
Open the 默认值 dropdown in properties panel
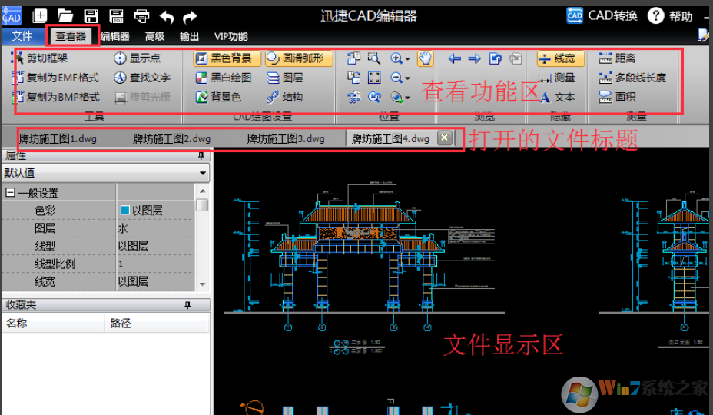point(203,173)
